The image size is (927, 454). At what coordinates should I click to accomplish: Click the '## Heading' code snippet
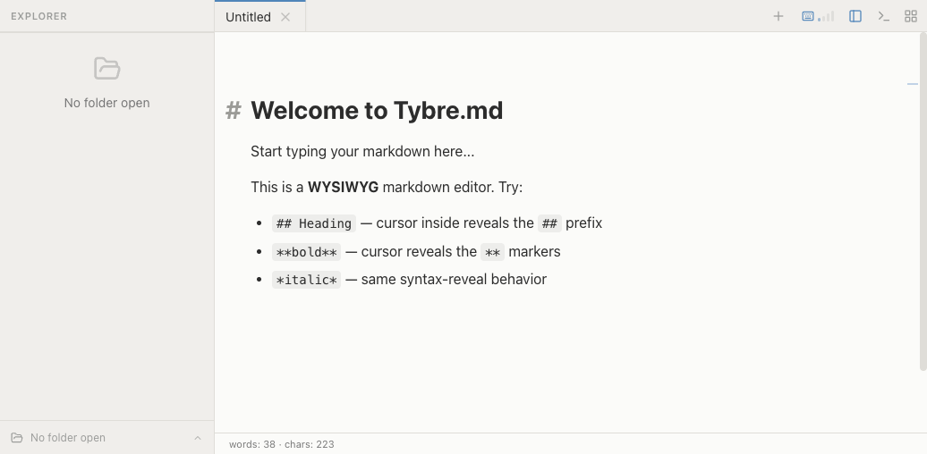point(314,223)
